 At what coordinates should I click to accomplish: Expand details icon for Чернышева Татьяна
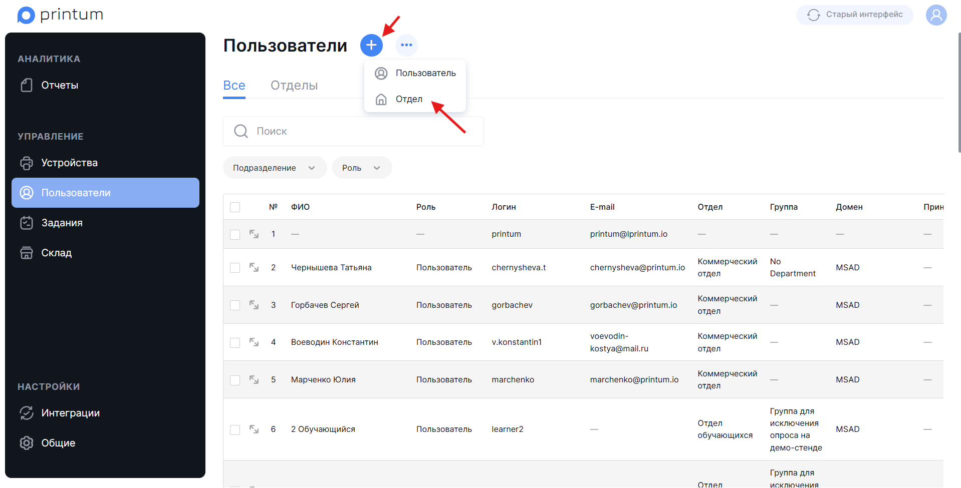pyautogui.click(x=254, y=267)
